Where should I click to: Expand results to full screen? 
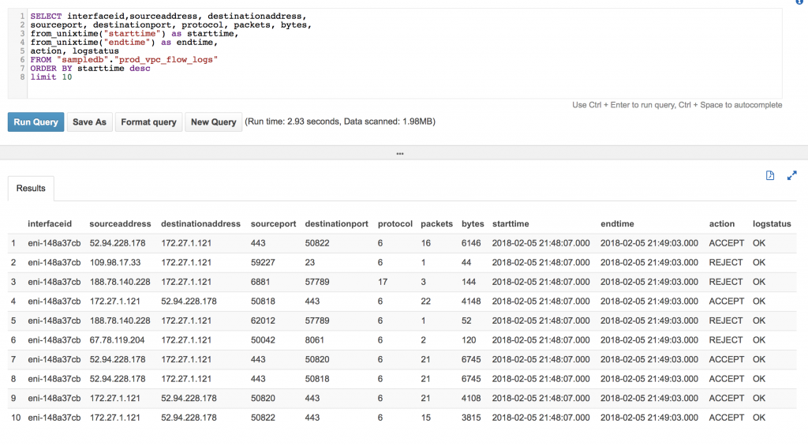coord(792,176)
